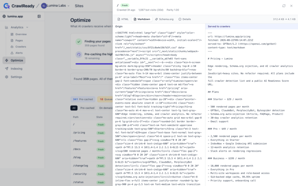Click the pre-caching progress bar
This screenshot has height=186, width=298.
click(94, 64)
